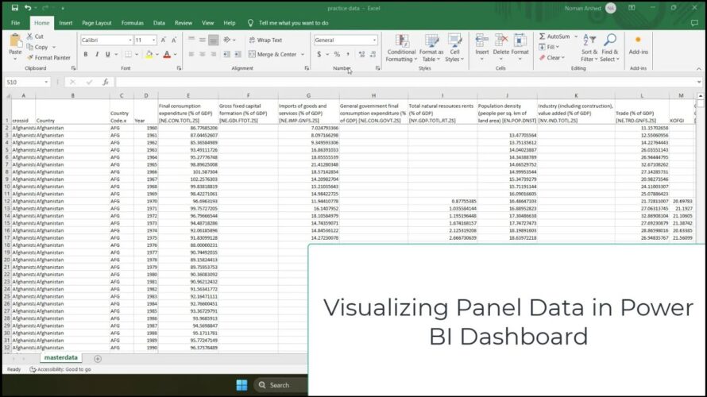Increase decimal places

tap(361, 54)
